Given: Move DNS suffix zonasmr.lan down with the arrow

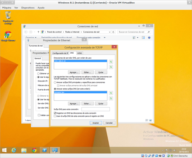Looking at the screenshot, I should click(111, 98).
